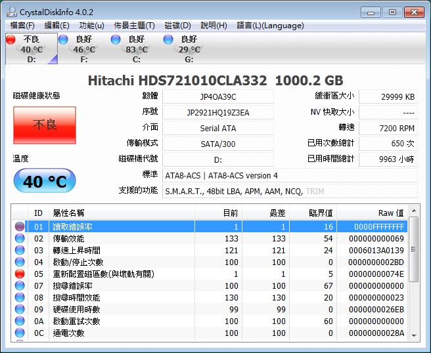The width and height of the screenshot is (431, 353).
Task: Click the status orb of attribute 01 row
Action: coord(20,226)
